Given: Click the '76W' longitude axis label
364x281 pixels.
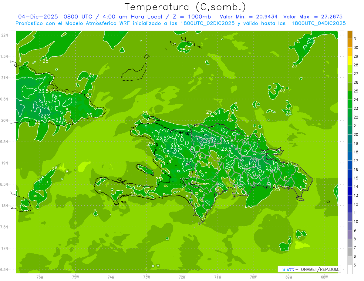Looking at the screenshot, I should click(x=40, y=277).
